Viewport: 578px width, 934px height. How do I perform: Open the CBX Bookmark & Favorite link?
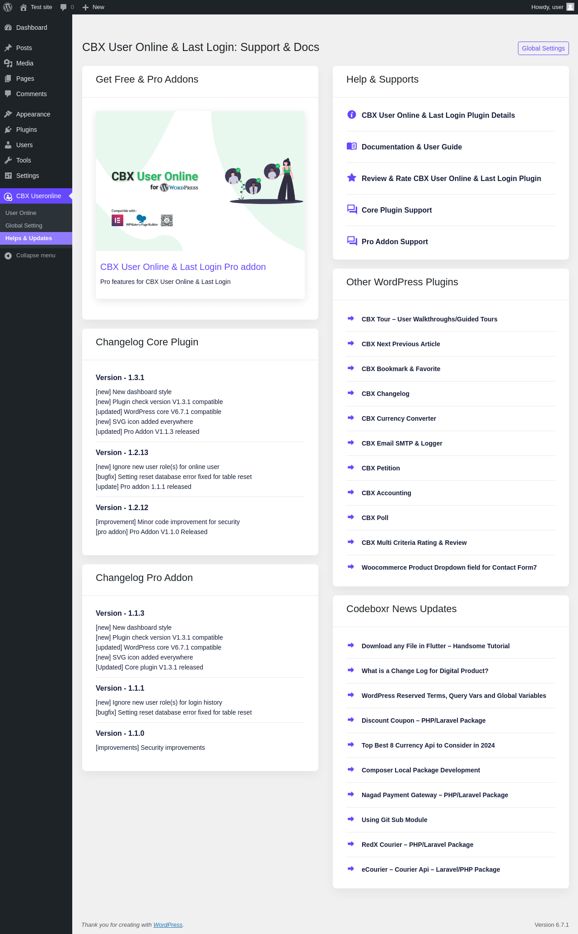401,369
